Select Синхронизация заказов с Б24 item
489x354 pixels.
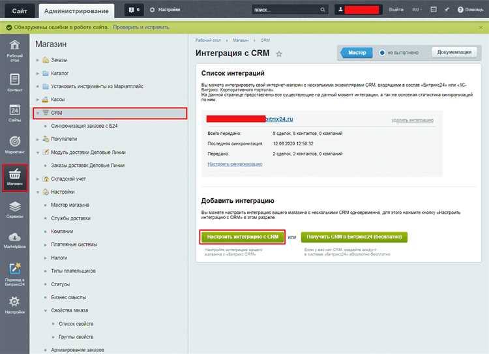pos(84,126)
